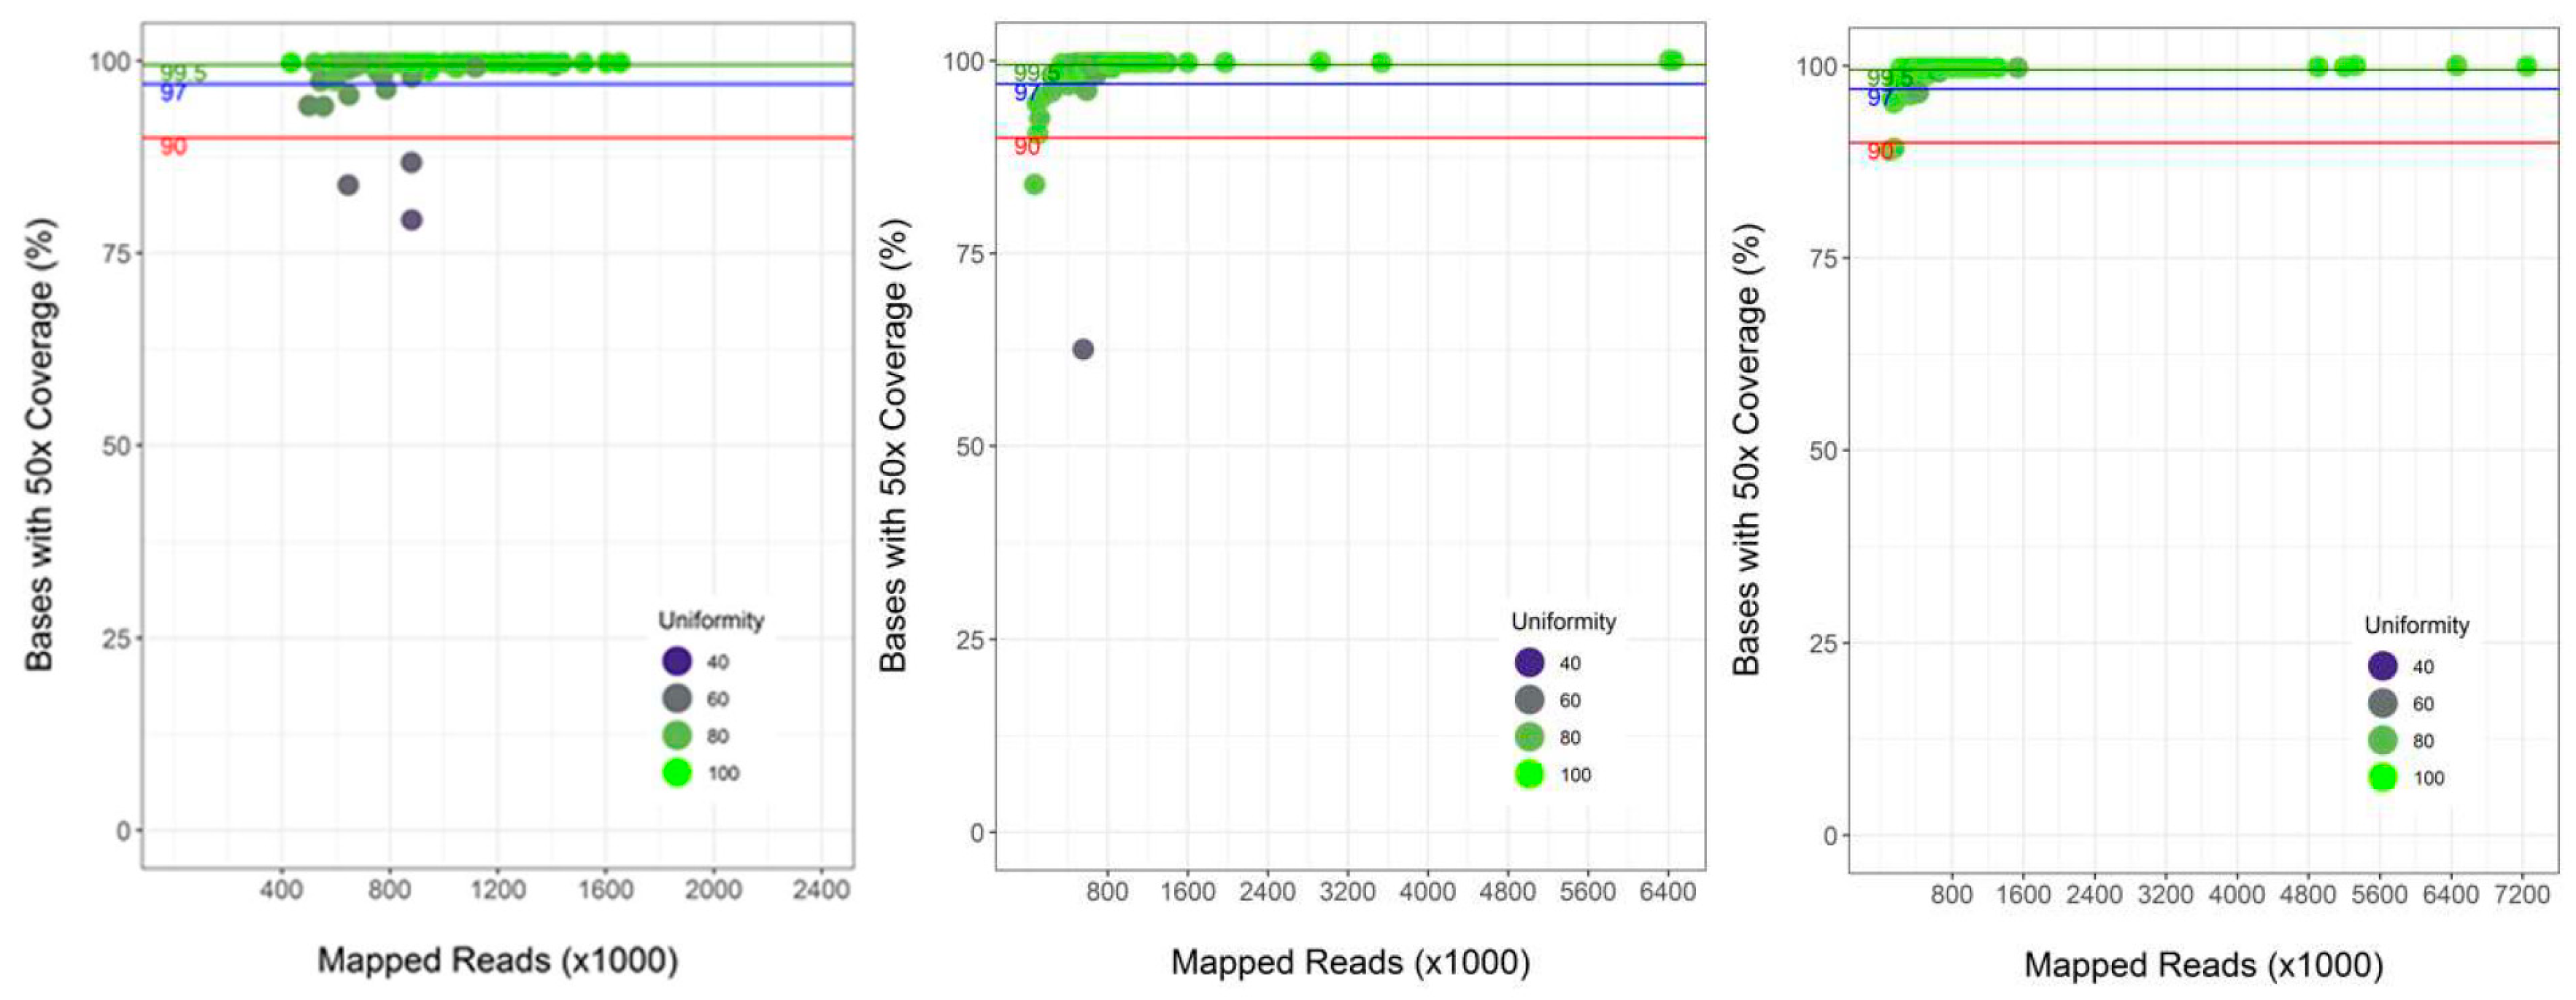Screen dimensions: 2576x1000
Task: Select the rightmost green point in left chart
Action: [620, 62]
